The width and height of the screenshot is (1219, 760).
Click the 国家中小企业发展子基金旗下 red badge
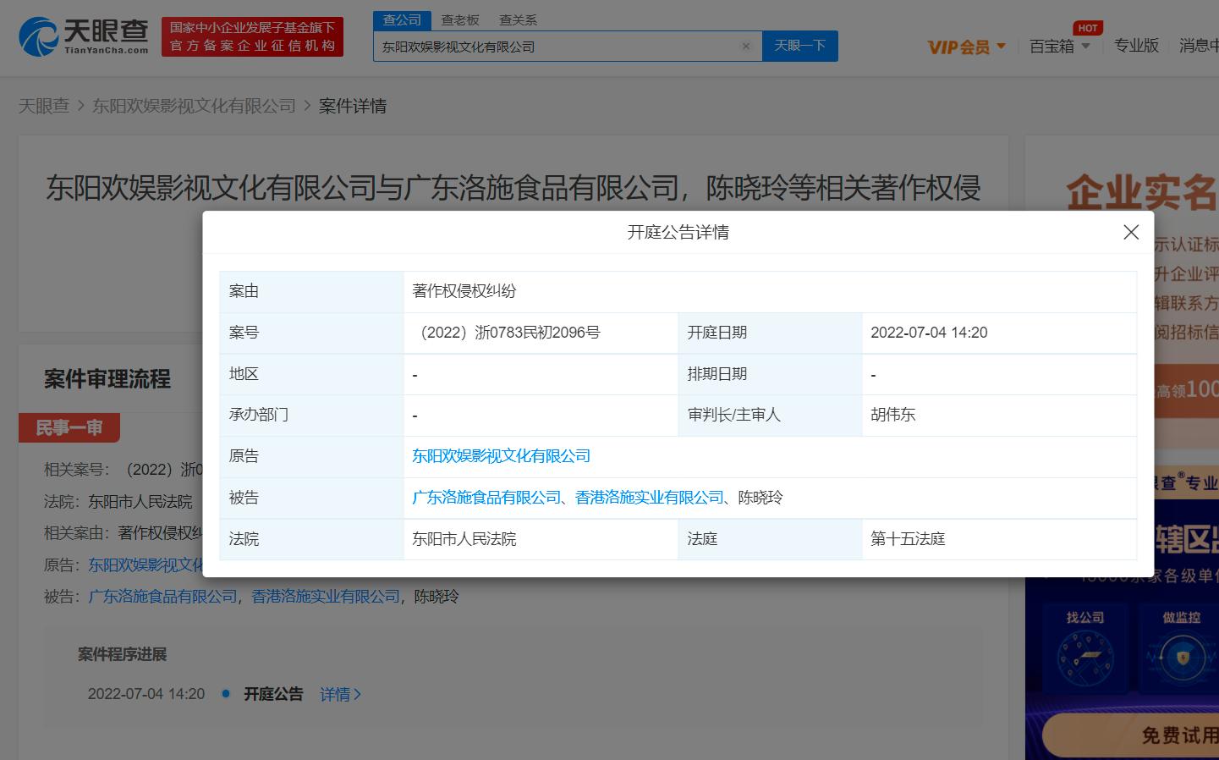click(x=251, y=36)
